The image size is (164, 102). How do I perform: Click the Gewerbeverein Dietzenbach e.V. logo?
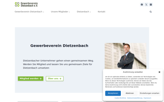(x=26, y=4)
